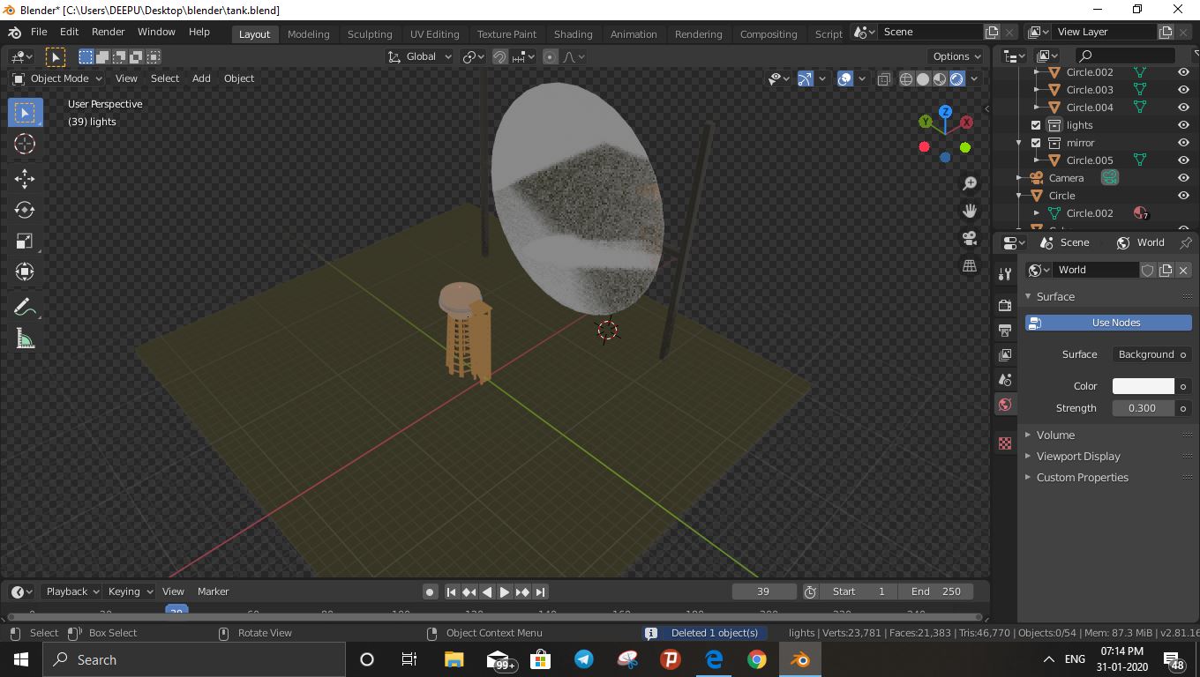
Task: Activate the Move tool
Action: coord(25,179)
